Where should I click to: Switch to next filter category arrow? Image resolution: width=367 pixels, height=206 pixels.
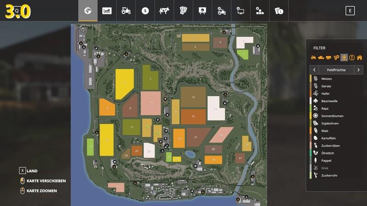click(x=358, y=70)
